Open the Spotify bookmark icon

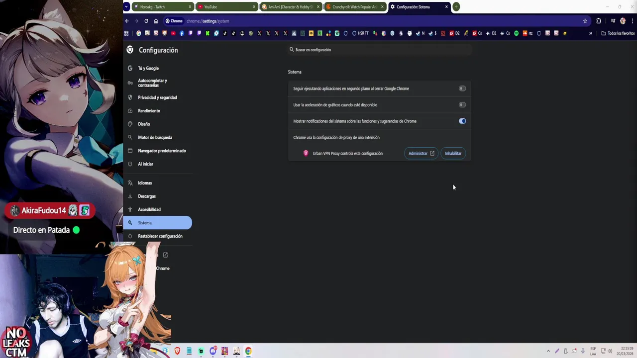[x=516, y=33]
